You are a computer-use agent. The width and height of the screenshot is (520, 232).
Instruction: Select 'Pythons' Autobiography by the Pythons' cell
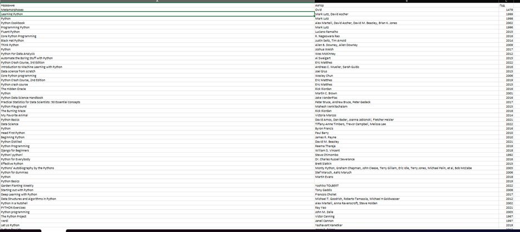tap(157, 168)
